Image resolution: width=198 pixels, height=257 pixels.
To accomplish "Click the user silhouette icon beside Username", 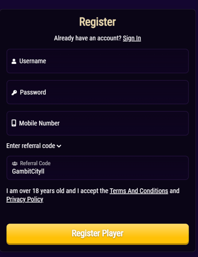I will point(14,61).
